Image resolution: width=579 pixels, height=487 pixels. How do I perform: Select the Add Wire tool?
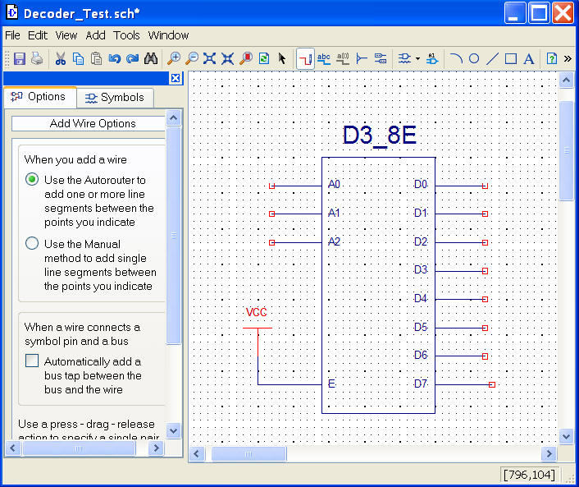point(305,58)
